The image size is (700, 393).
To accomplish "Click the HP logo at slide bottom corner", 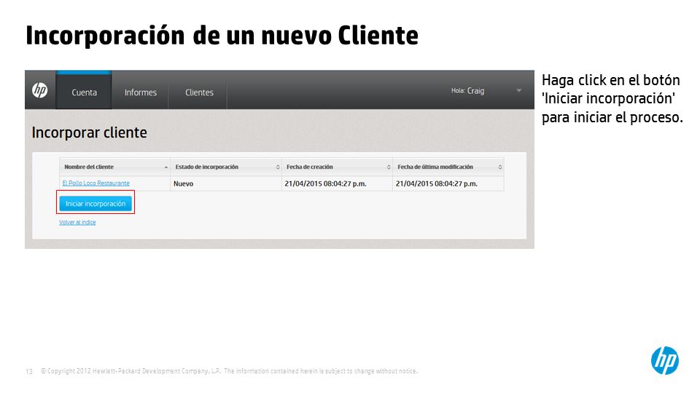I will coord(665,360).
